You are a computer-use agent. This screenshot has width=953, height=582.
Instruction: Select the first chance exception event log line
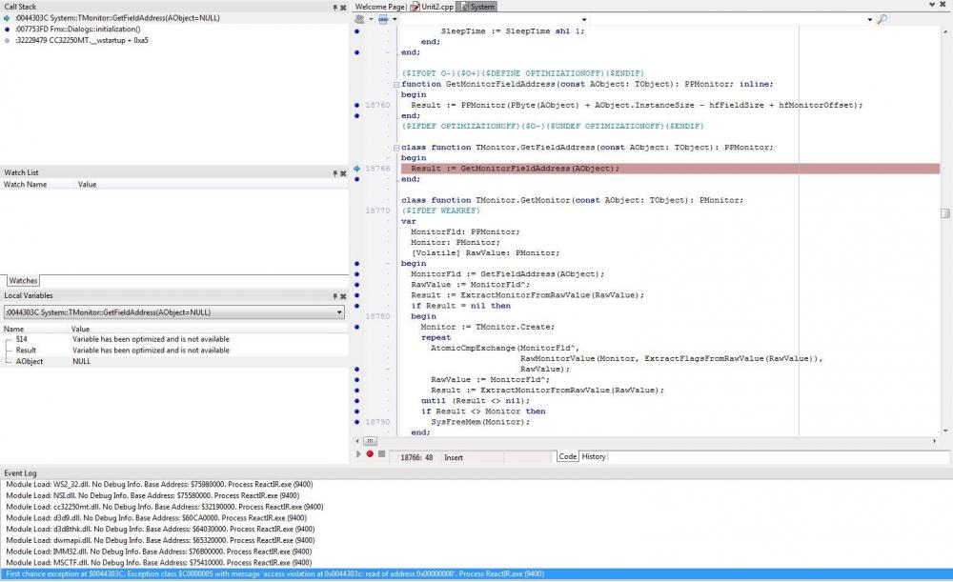click(476, 574)
